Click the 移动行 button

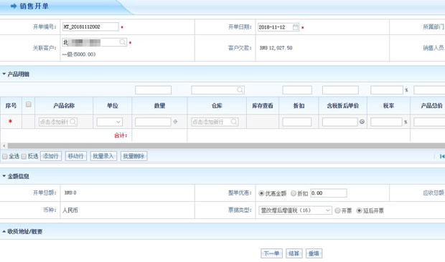[76, 156]
